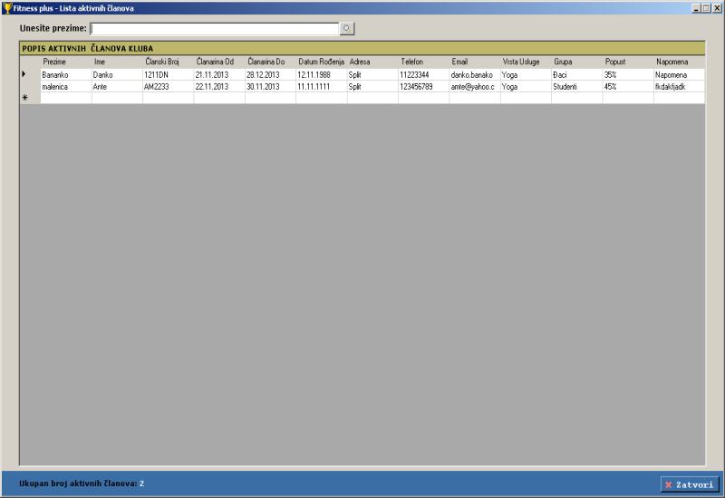
Task: Close the window with title bar X
Action: pyautogui.click(x=717, y=8)
